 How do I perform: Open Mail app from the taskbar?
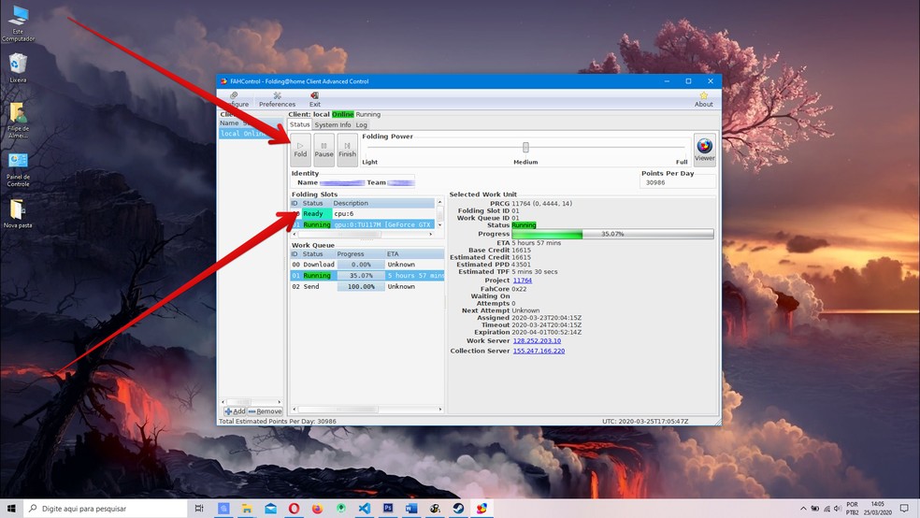click(x=270, y=509)
